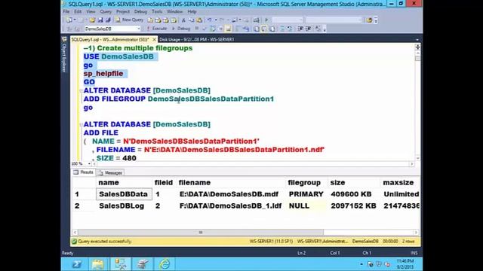The image size is (483, 271).
Task: Click the editor vertical scroll down arrow
Action: click(x=417, y=158)
